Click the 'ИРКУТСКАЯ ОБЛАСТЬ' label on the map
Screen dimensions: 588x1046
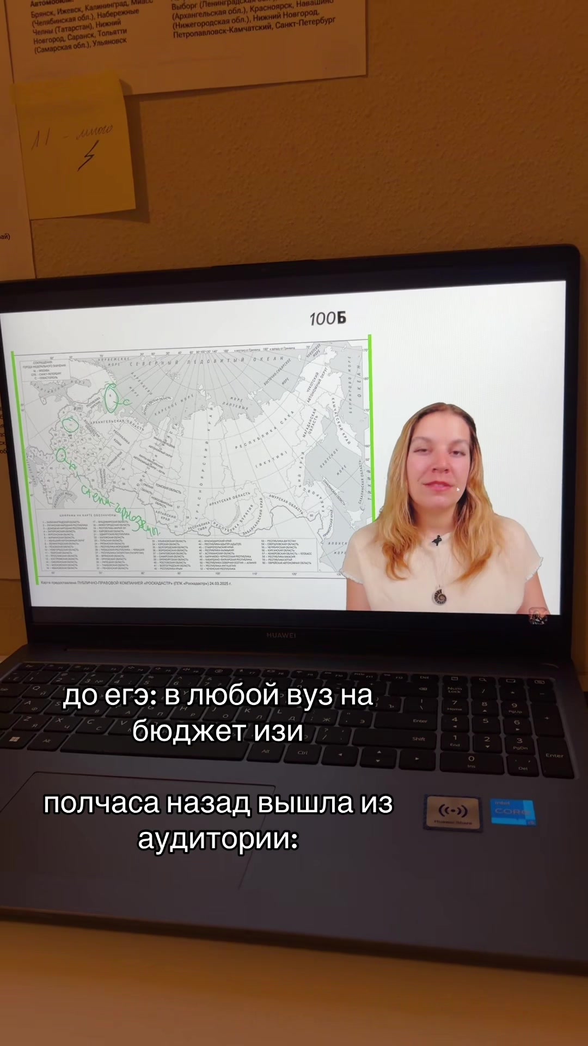click(230, 500)
